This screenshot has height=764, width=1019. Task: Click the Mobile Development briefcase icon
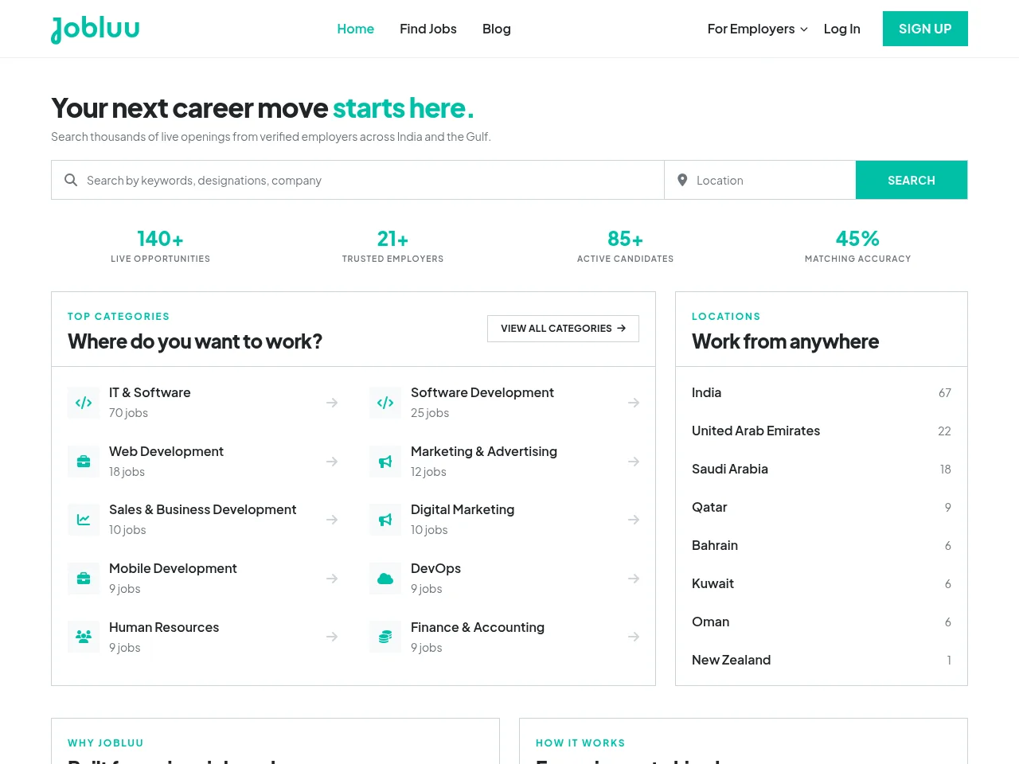(84, 579)
